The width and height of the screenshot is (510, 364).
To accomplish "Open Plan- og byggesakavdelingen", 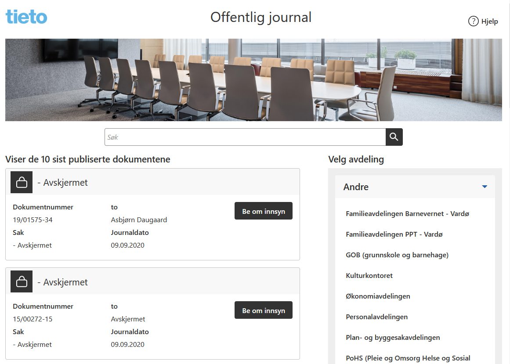I will coord(393,338).
